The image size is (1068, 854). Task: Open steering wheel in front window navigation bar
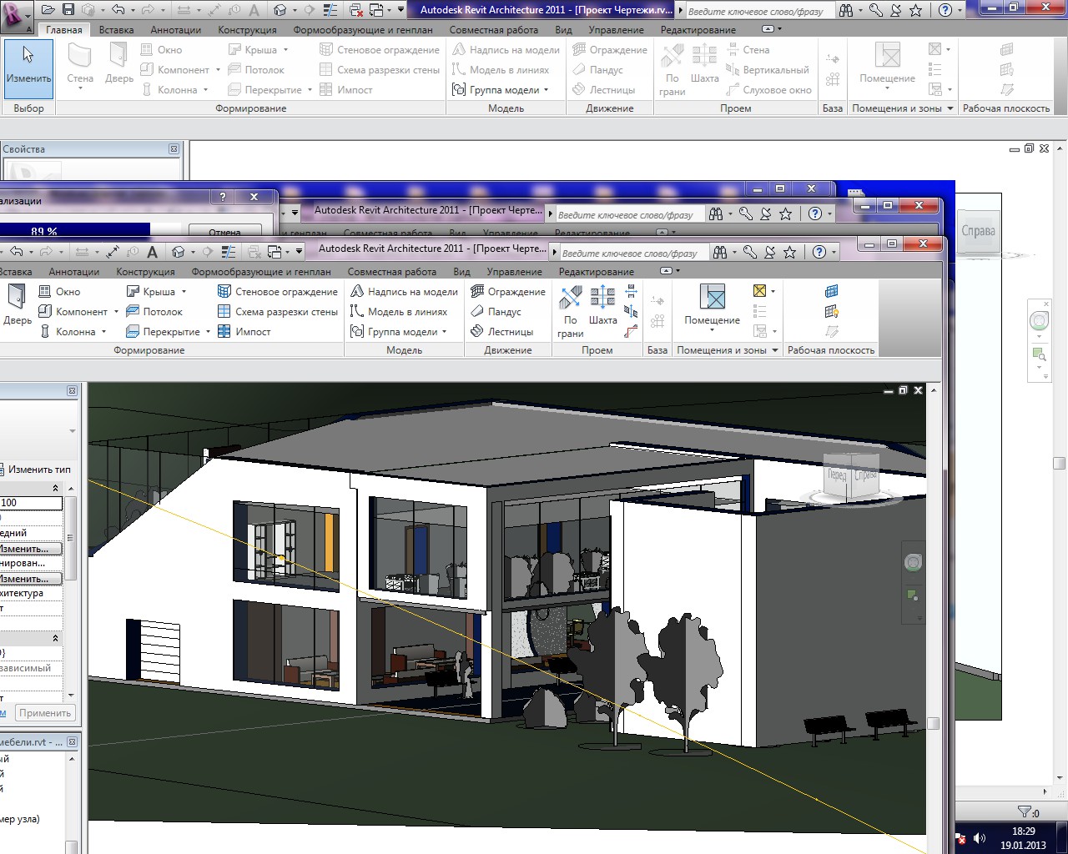tap(913, 563)
